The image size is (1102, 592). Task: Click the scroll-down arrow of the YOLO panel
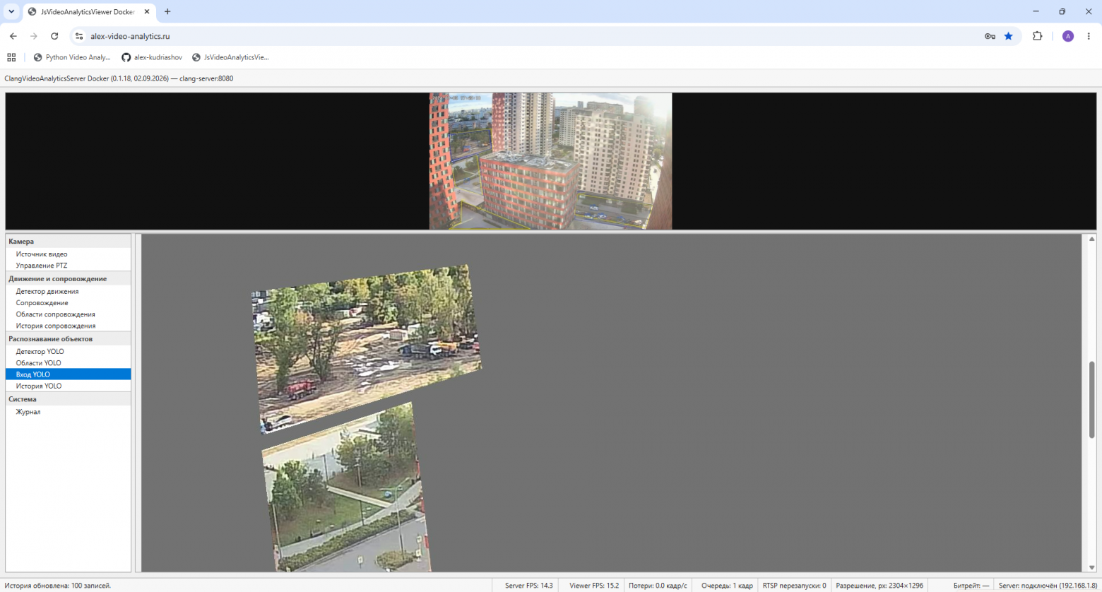(1091, 567)
